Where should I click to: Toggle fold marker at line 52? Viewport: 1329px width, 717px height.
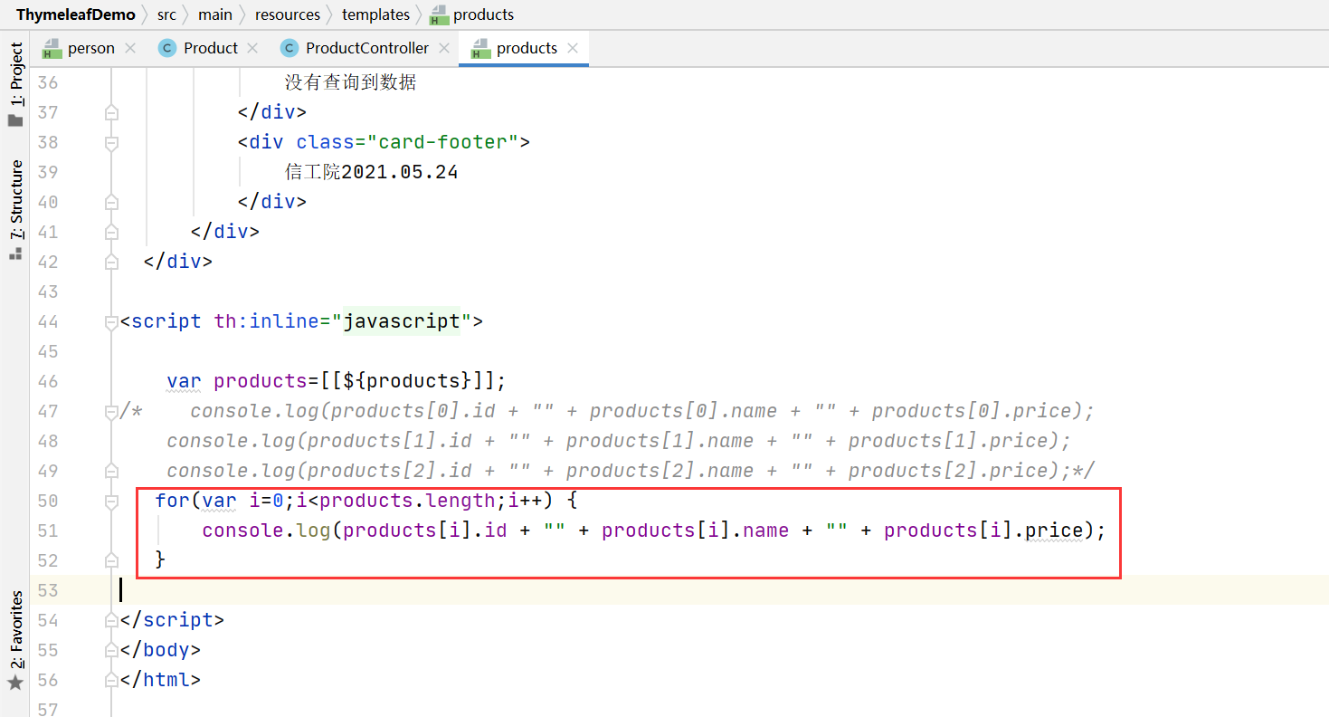pyautogui.click(x=111, y=560)
